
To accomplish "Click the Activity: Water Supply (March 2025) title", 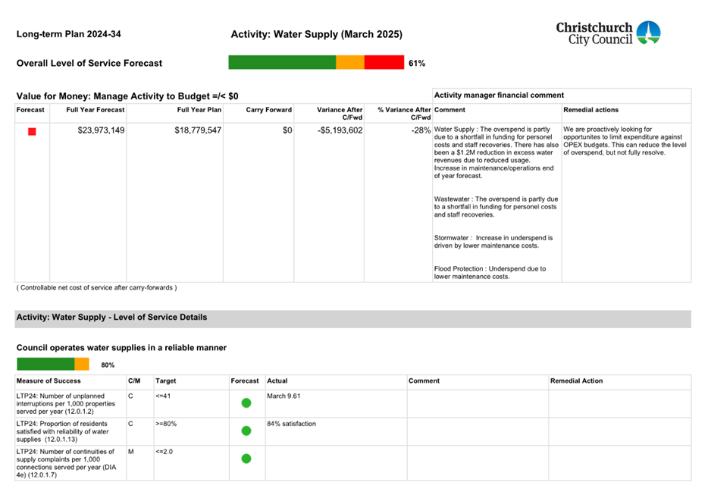I will coord(317,34).
